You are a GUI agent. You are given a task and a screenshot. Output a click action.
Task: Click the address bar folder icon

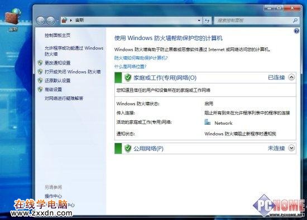64,20
